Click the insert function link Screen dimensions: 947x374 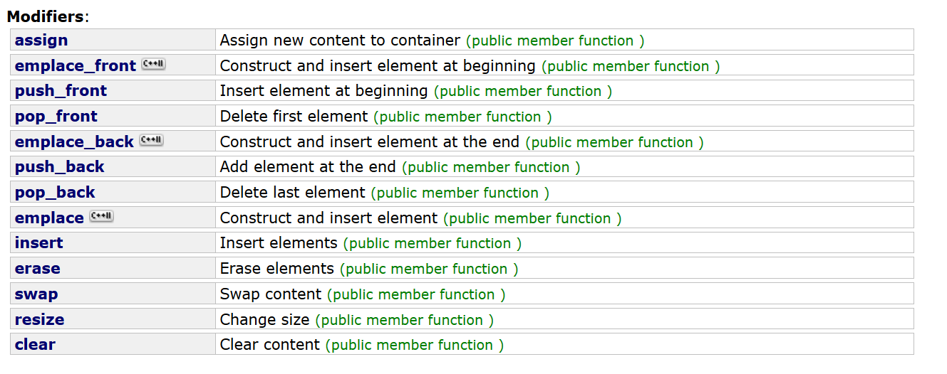(x=39, y=243)
